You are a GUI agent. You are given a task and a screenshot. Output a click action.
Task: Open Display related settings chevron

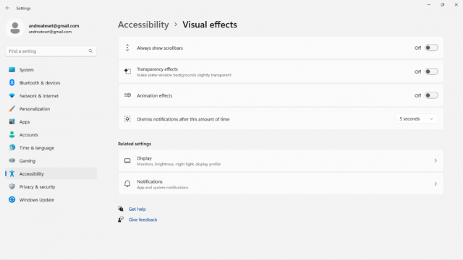point(436,160)
